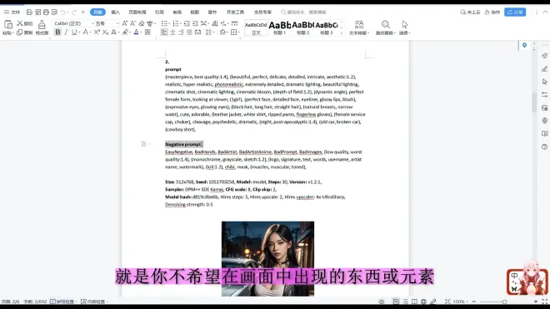The image size is (550, 309).
Task: Click the Print icon in quick access bar
Action: (x=46, y=12)
